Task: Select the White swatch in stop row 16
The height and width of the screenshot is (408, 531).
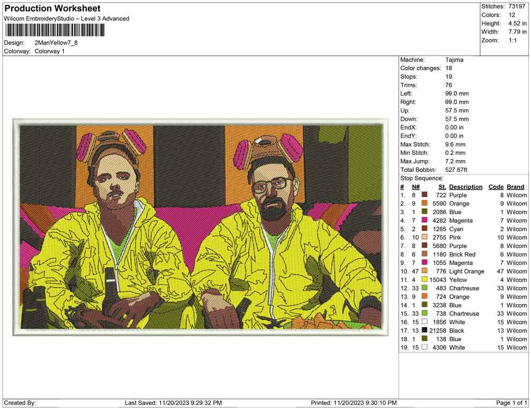Action: [x=424, y=322]
